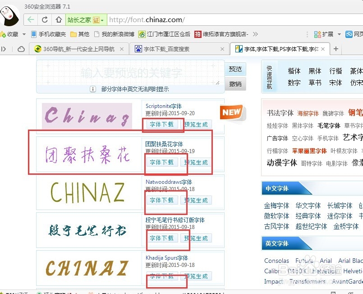Screen dimensions: 363x294
Task: Toggle the sidebar panel icon left of tabs
Action: pos(4,49)
